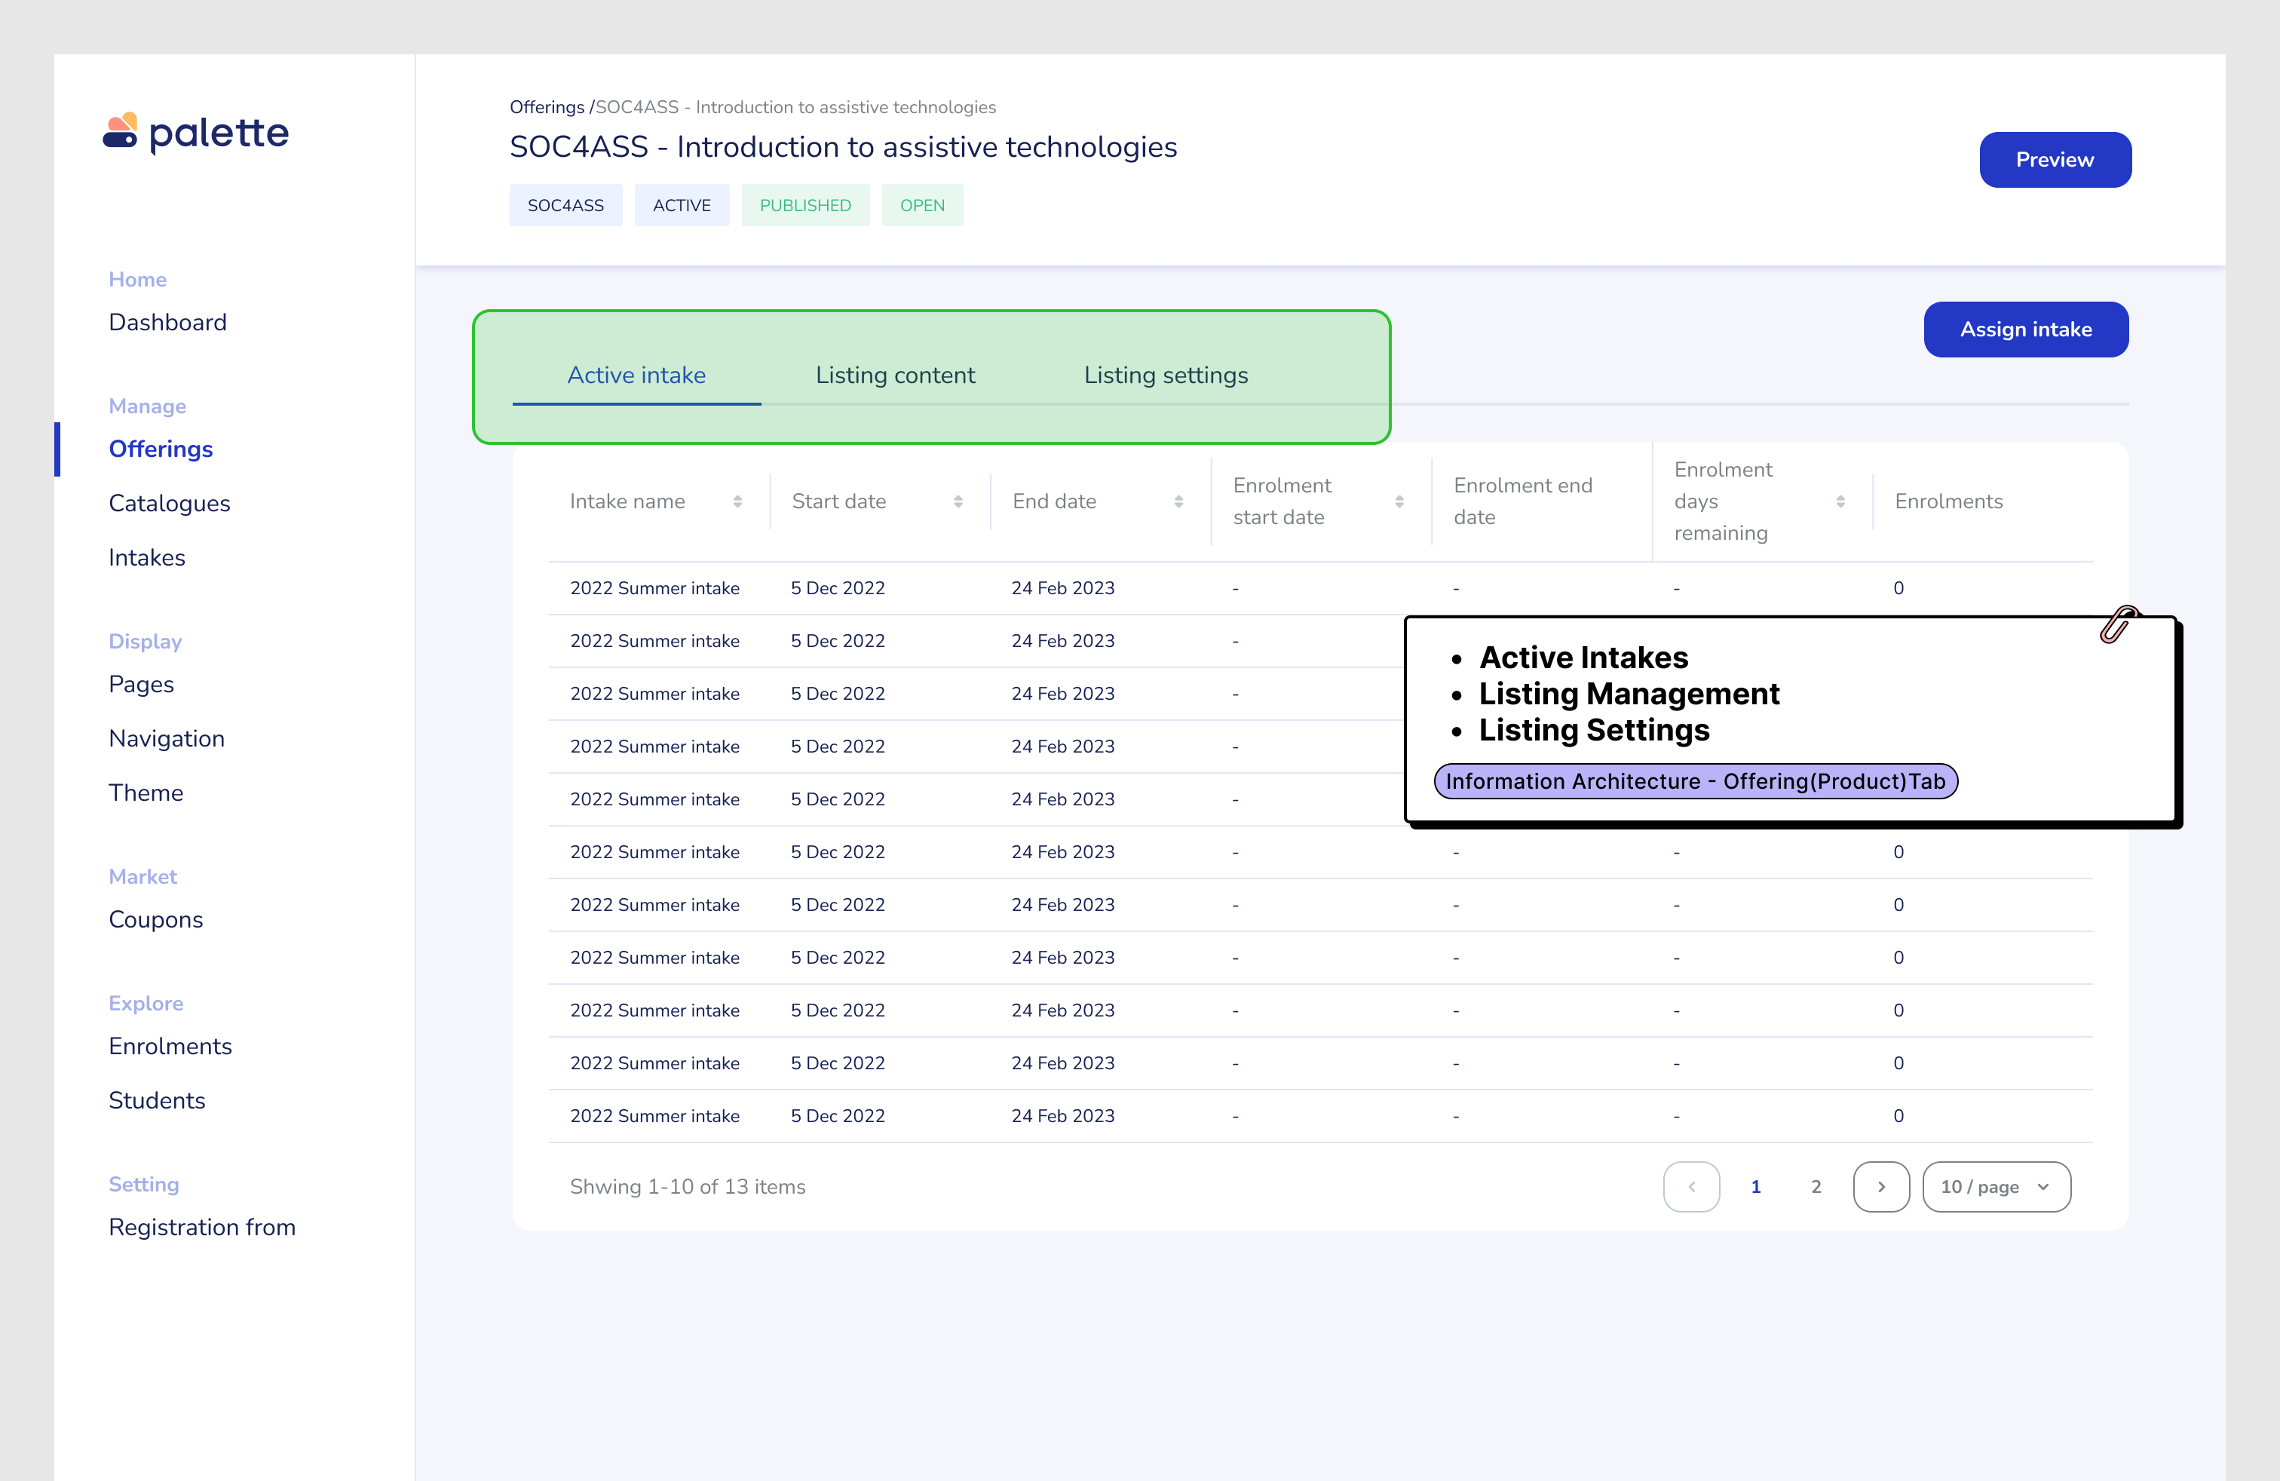Screen dimensions: 2280x1481
Task: Open Dashboard in sidebar
Action: pyautogui.click(x=167, y=323)
